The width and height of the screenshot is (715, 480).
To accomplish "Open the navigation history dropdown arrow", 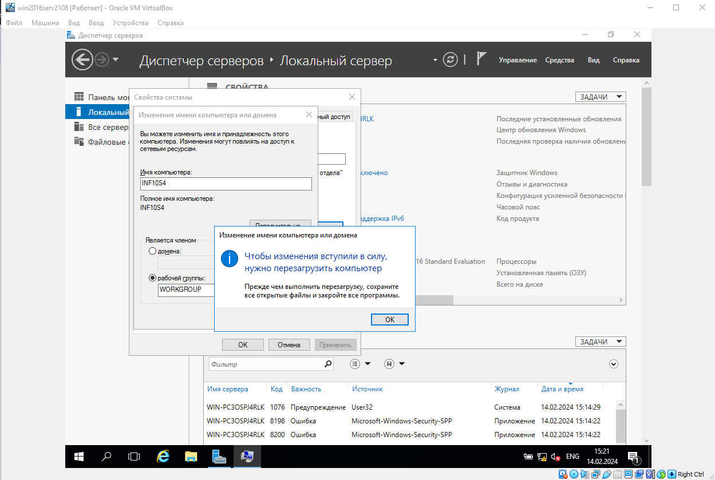I will click(x=116, y=59).
